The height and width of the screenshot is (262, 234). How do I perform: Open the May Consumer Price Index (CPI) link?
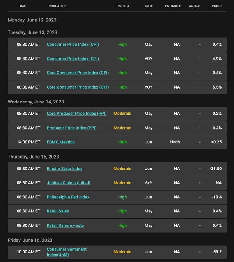click(x=73, y=45)
